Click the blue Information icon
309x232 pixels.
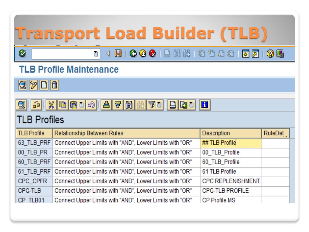tap(205, 105)
